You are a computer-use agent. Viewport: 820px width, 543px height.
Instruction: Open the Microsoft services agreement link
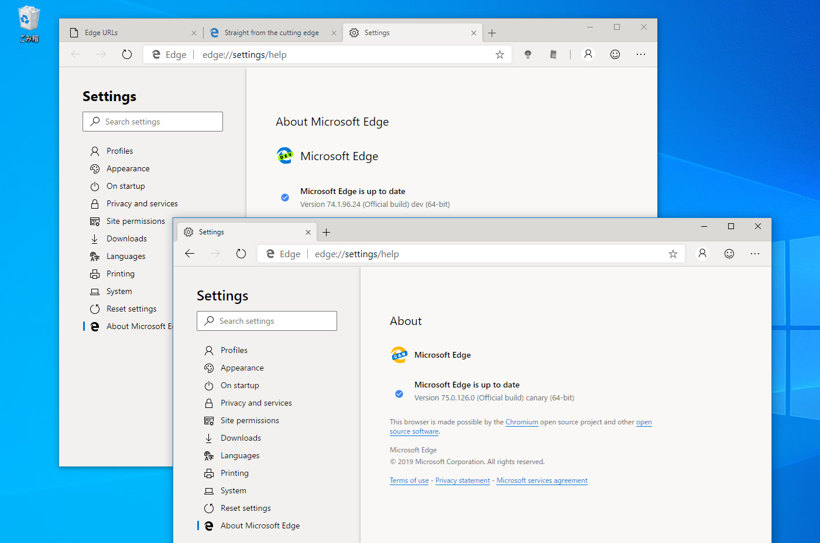pyautogui.click(x=542, y=480)
